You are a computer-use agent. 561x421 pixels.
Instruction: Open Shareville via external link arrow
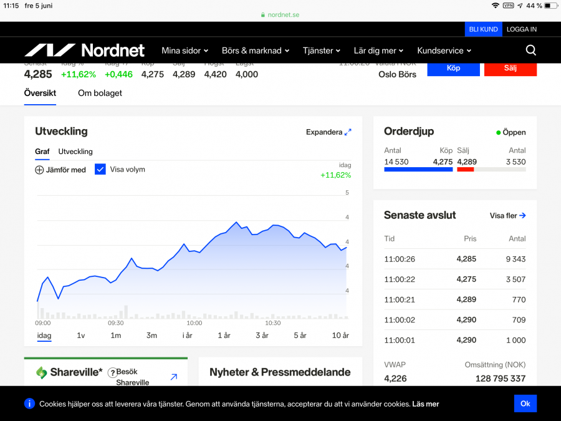174,377
